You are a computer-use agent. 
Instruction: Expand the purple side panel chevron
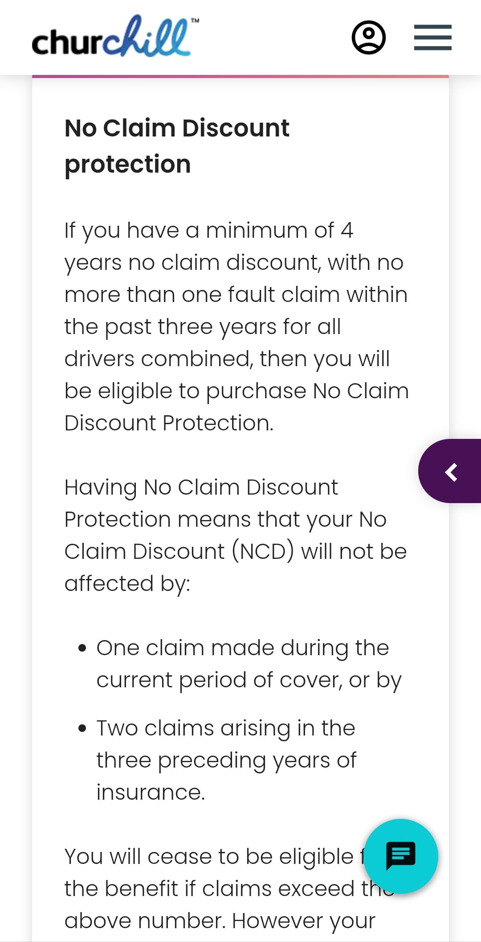(x=451, y=471)
